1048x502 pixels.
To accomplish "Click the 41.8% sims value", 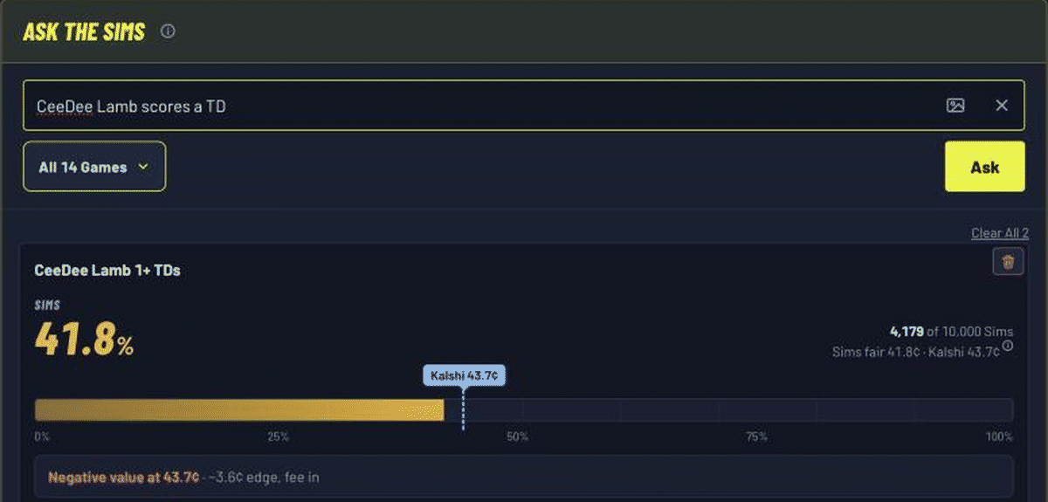I will (84, 339).
